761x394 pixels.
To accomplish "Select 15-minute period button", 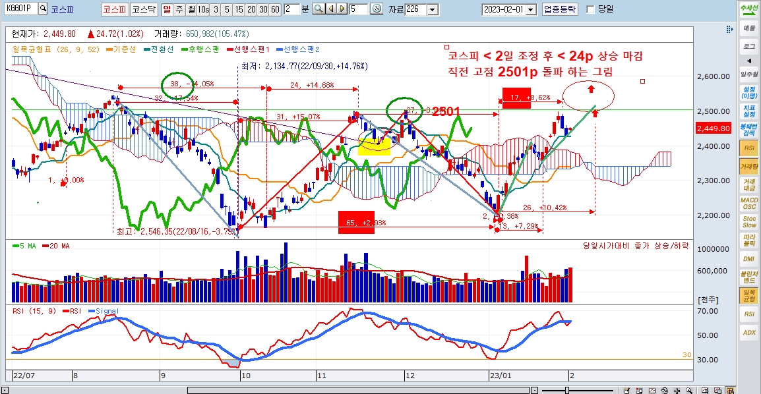I will pos(239,9).
